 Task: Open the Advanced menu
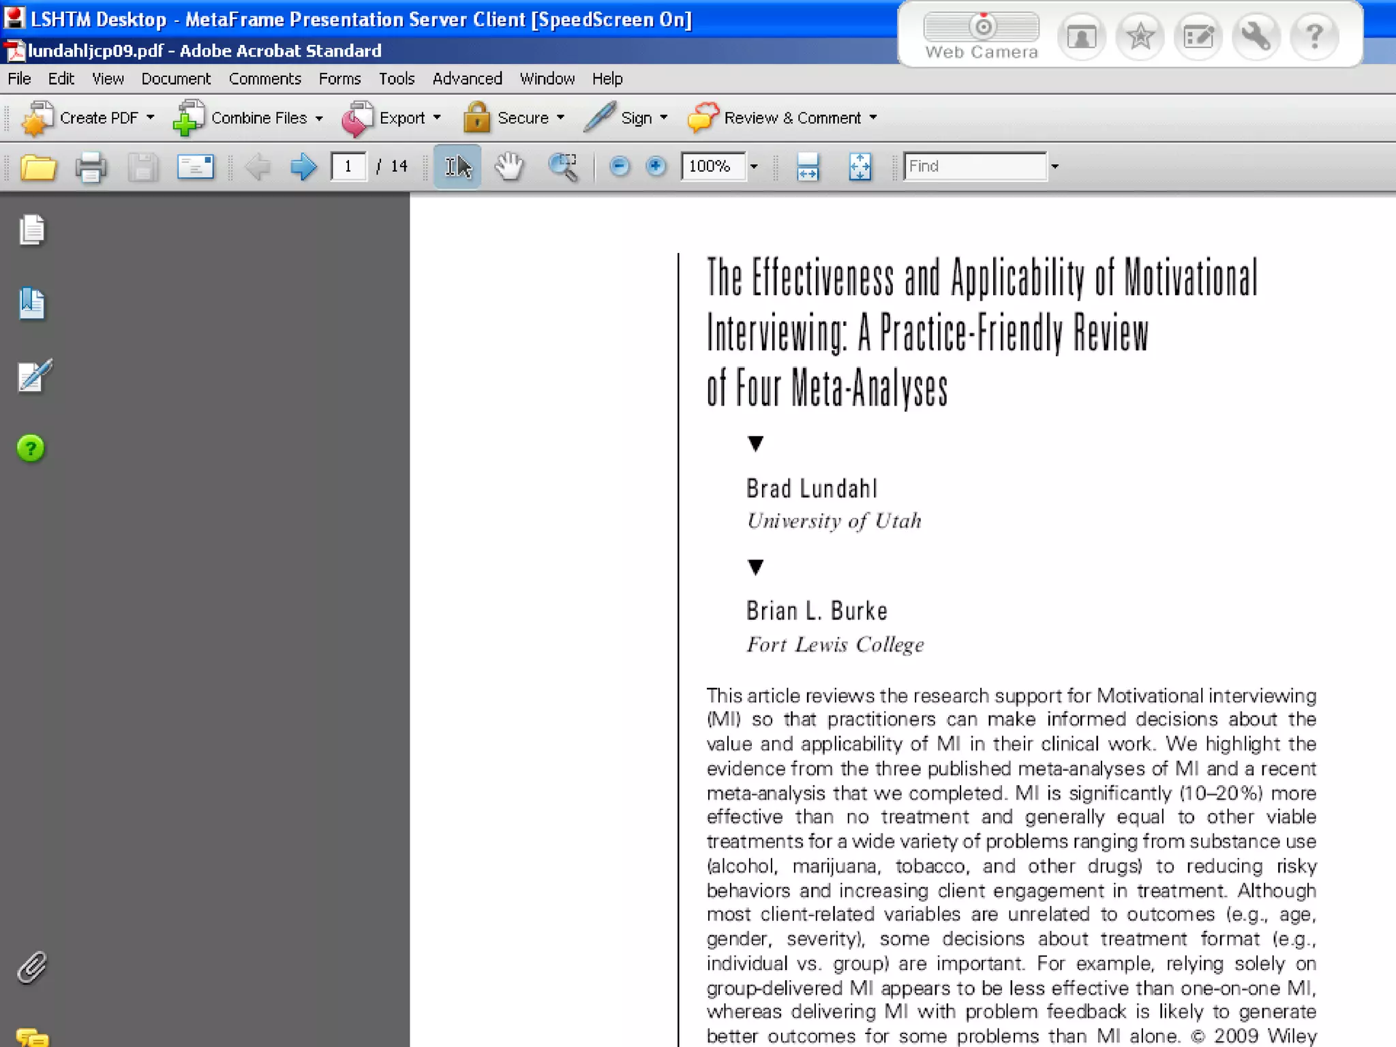point(467,79)
